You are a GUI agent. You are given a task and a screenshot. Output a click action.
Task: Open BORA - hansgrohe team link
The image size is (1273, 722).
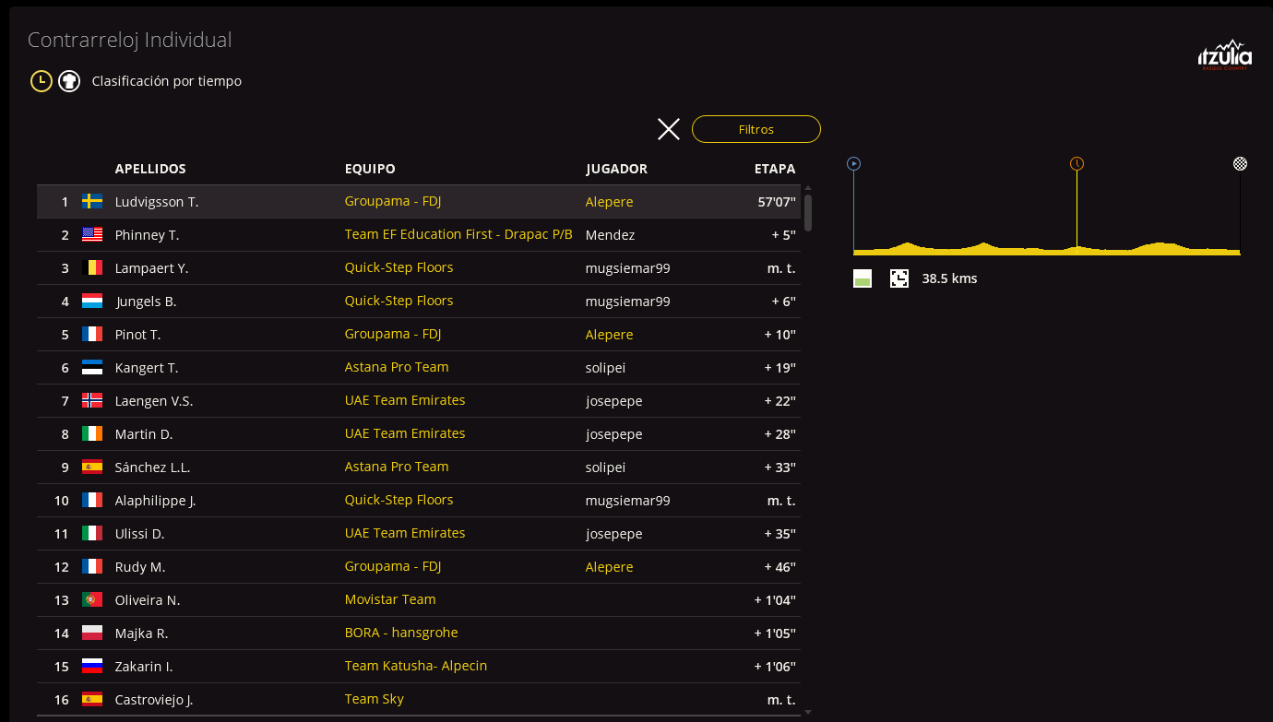tap(401, 633)
